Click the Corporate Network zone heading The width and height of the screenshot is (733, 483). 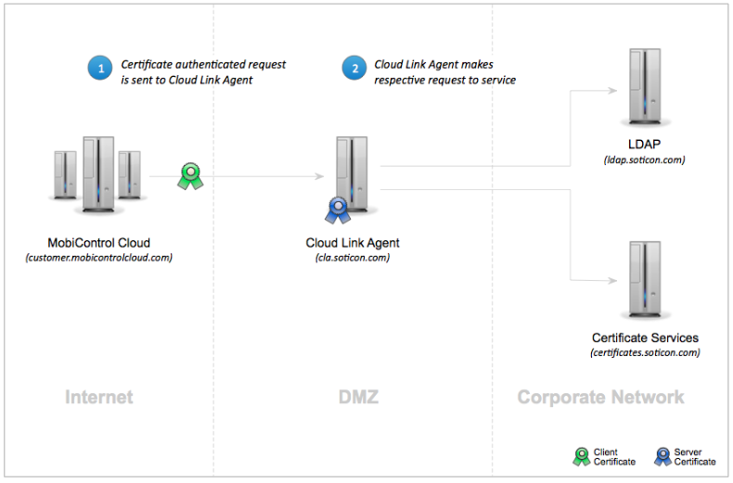click(600, 398)
